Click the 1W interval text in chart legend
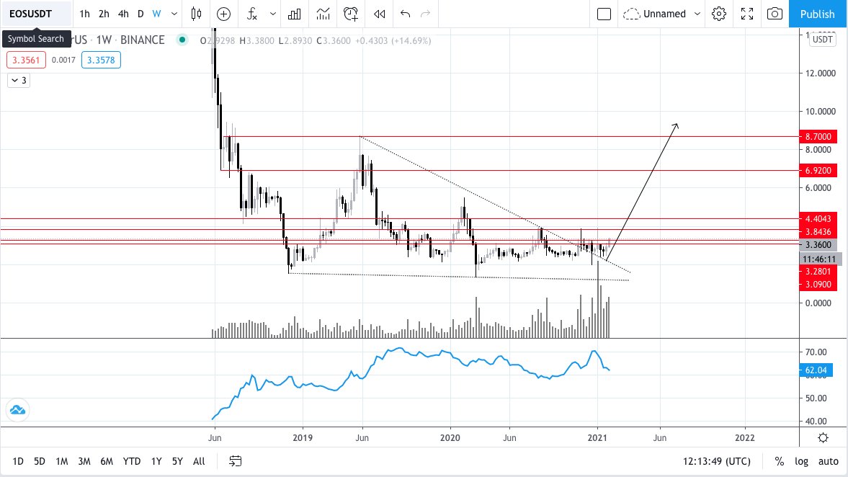This screenshot has width=848, height=477. tap(104, 40)
